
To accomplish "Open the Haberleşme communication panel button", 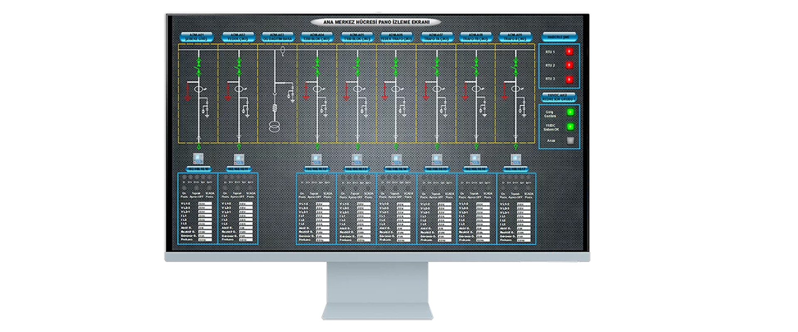I will pos(560,37).
